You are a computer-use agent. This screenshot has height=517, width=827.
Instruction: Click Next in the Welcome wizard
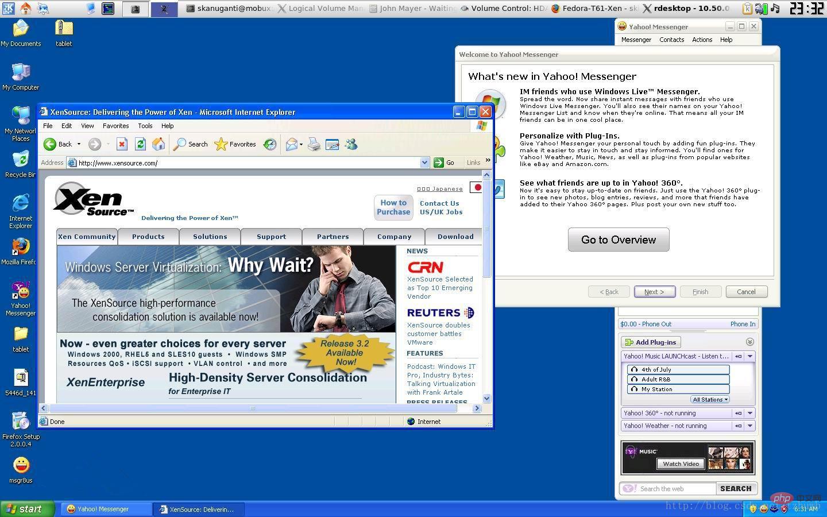pyautogui.click(x=654, y=292)
